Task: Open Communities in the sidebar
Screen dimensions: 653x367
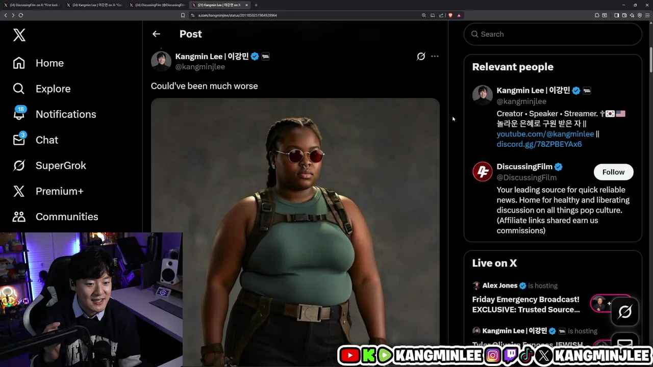Action: [55, 217]
